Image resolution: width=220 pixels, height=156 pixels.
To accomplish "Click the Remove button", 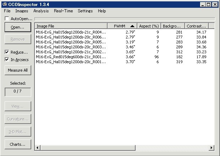I will tap(18, 39).
